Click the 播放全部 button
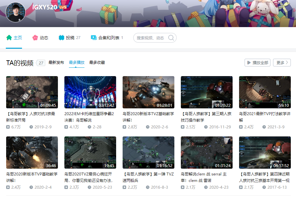This screenshot has width=296, height=199. tap(258, 63)
